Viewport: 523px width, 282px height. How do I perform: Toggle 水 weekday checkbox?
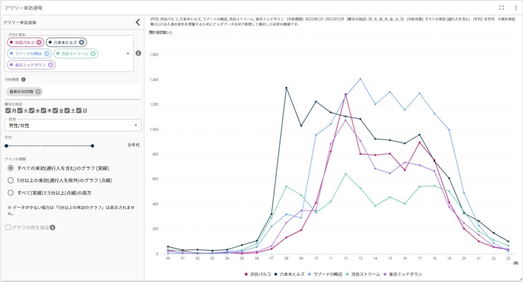tap(31, 110)
